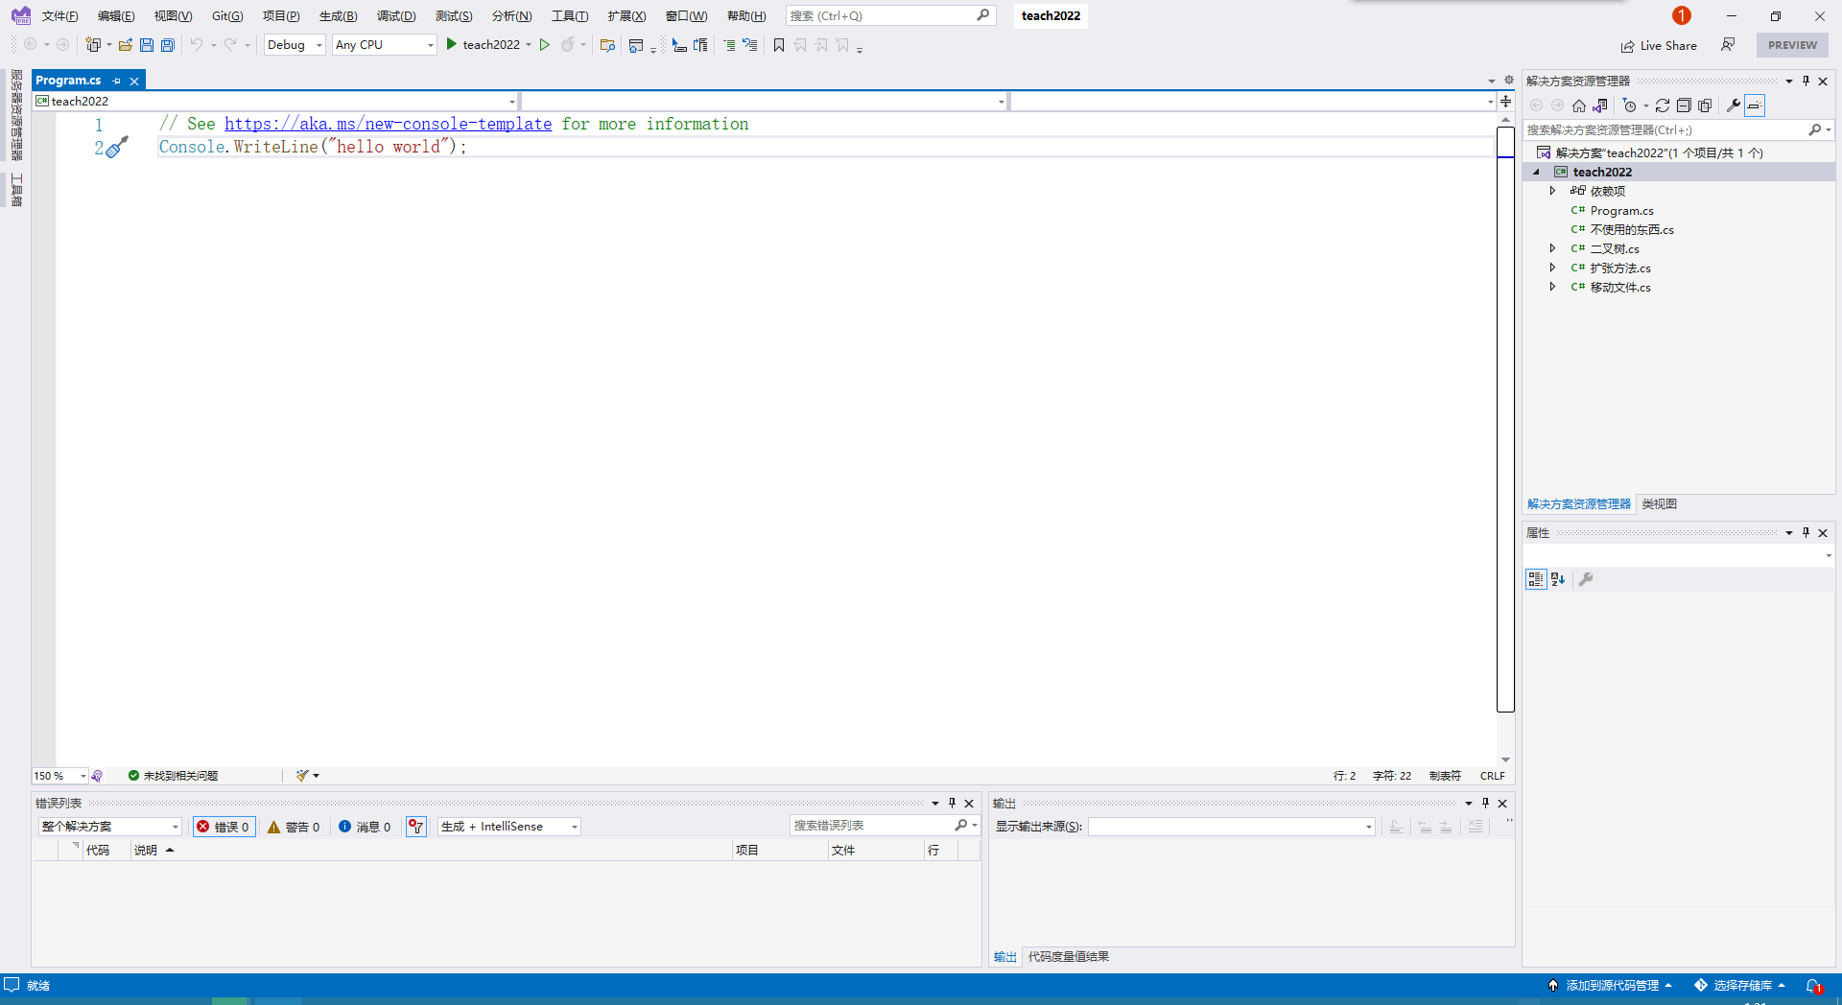Toggle the 错误 0 errors filter
The width and height of the screenshot is (1842, 1005).
[224, 827]
